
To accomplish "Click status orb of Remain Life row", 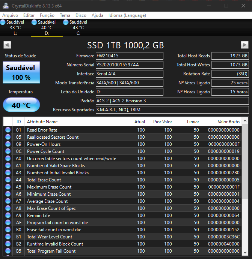I will (x=8, y=215).
